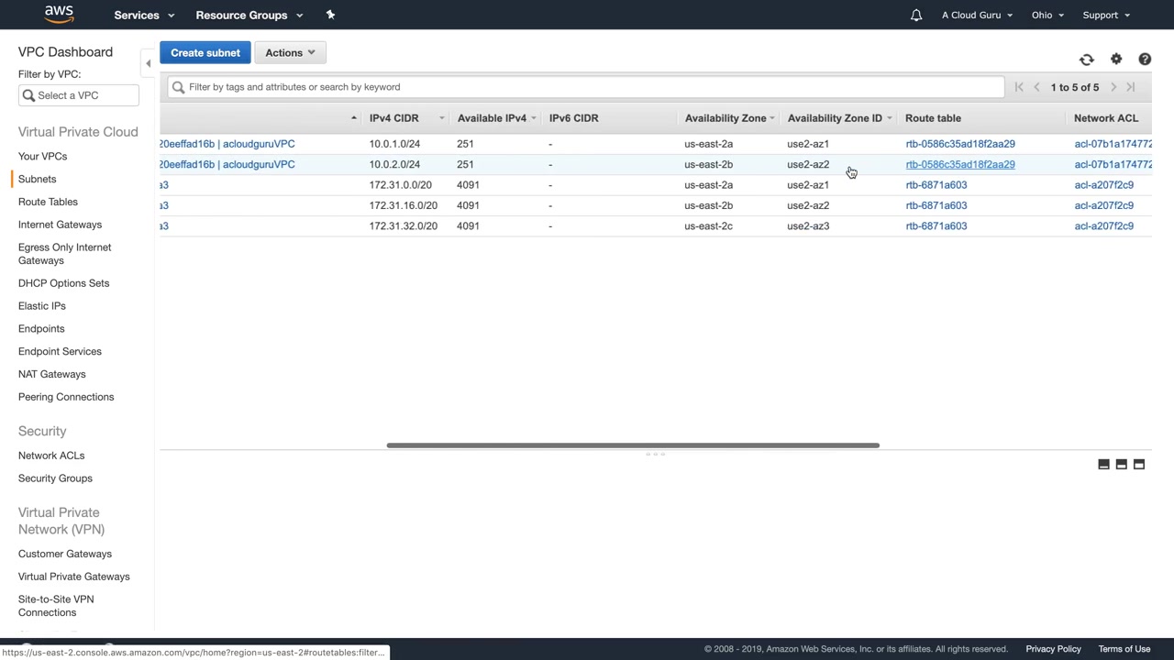Screen dimensions: 1174x660
Task: Go to the last page of results
Action: 1131,87
